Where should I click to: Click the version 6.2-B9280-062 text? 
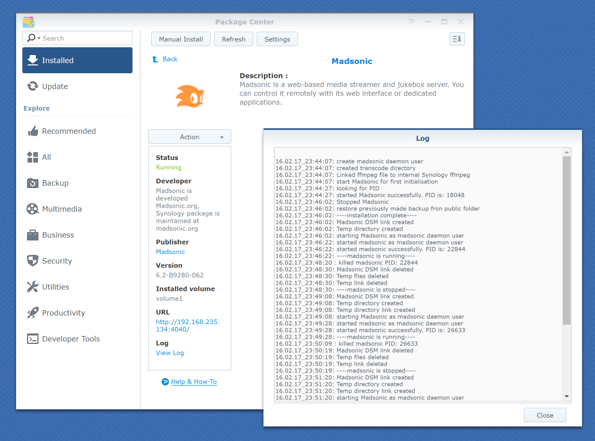180,275
